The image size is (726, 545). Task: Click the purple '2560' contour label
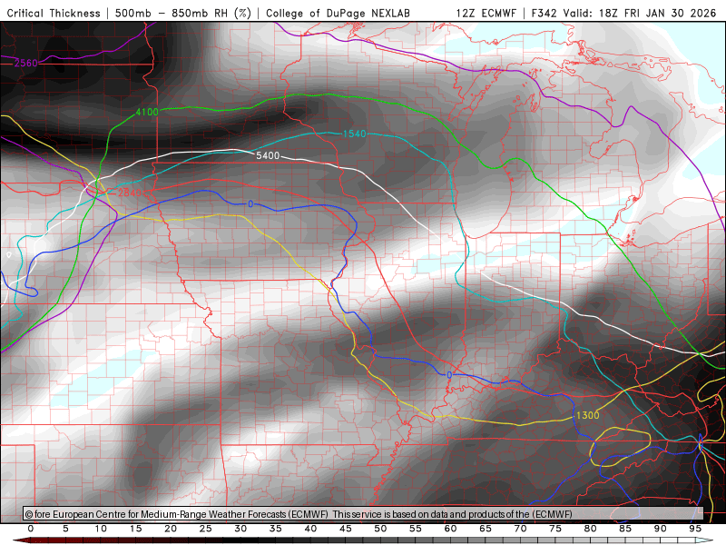click(x=26, y=63)
